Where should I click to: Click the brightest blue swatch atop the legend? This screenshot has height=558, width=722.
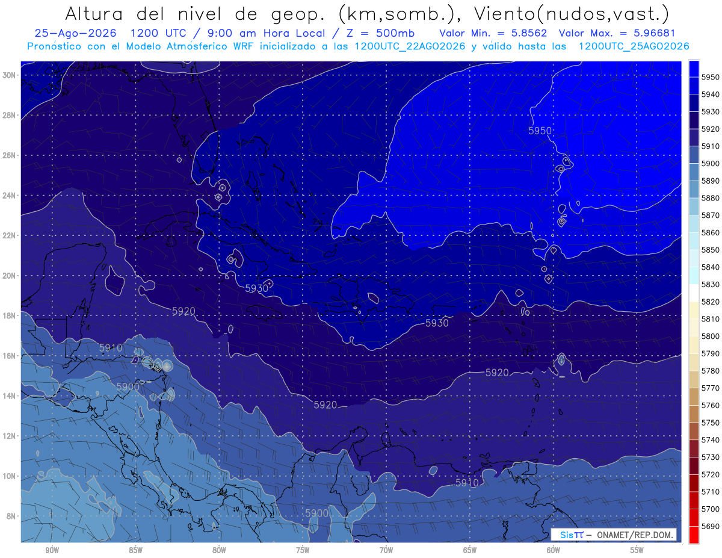click(x=694, y=68)
